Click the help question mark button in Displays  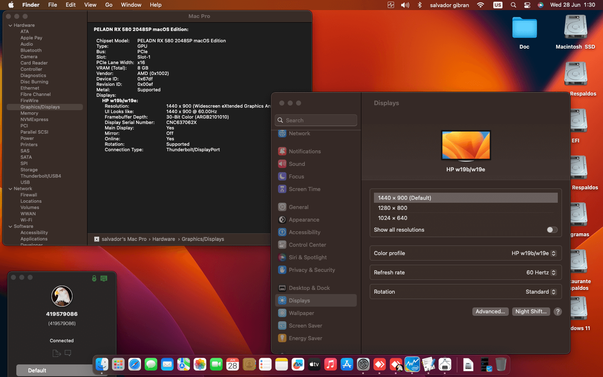click(558, 311)
